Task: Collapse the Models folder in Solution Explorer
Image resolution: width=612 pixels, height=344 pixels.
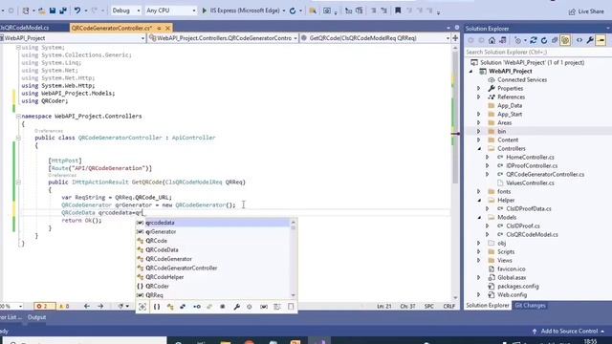Action: [479, 217]
